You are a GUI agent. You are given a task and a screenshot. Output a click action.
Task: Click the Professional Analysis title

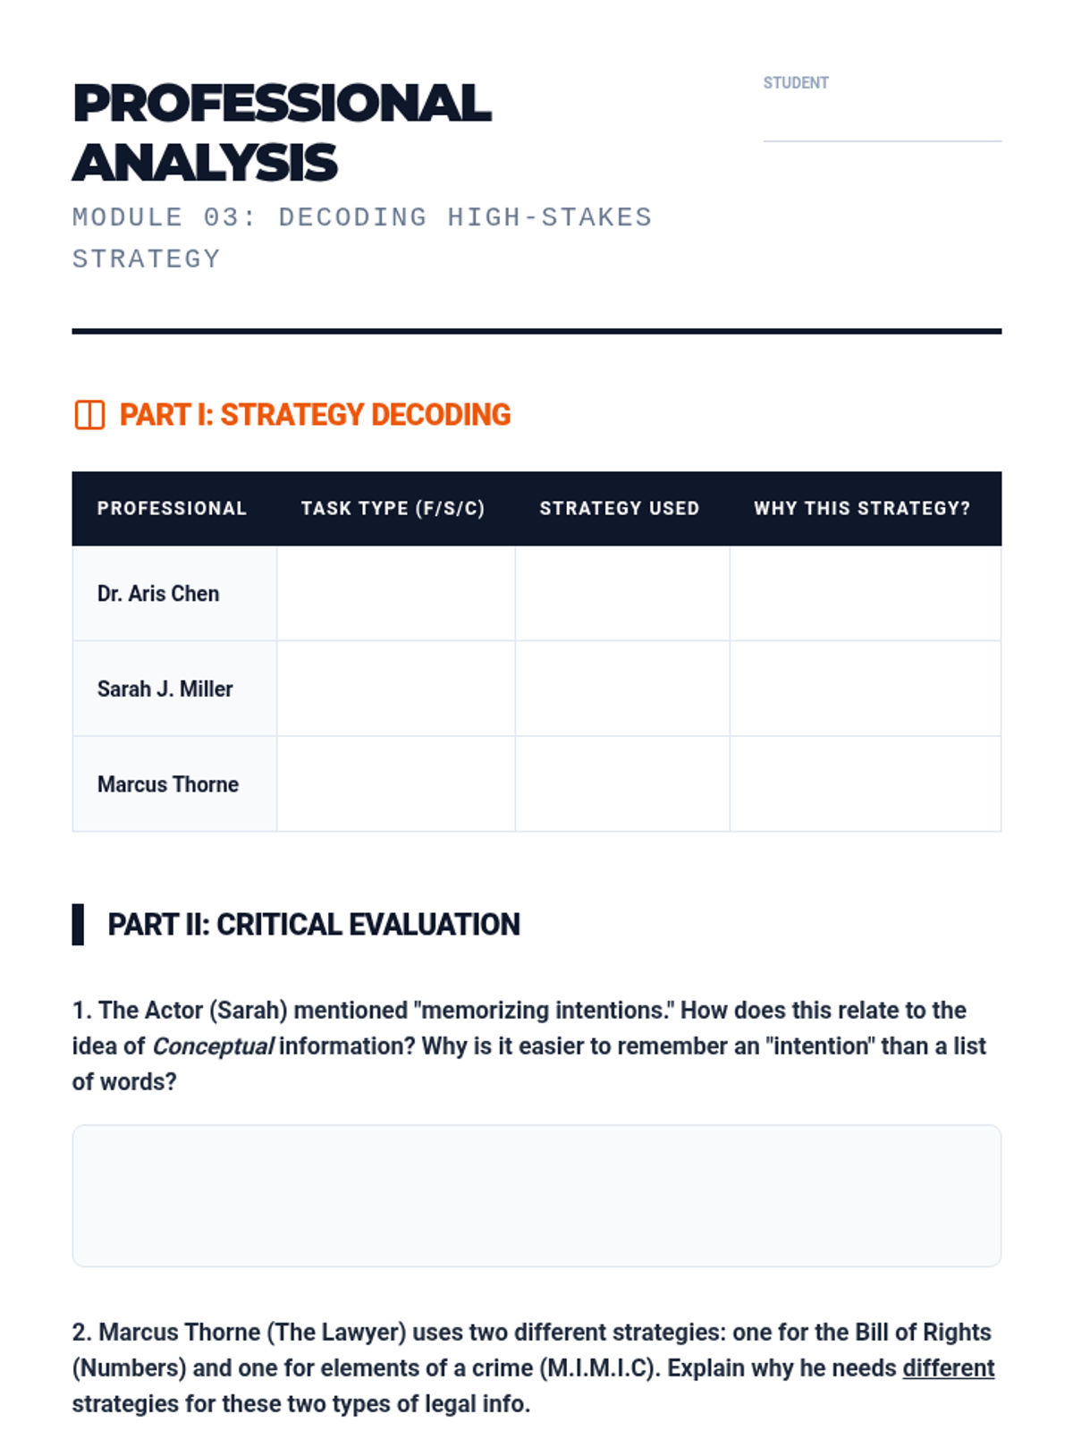coord(282,132)
